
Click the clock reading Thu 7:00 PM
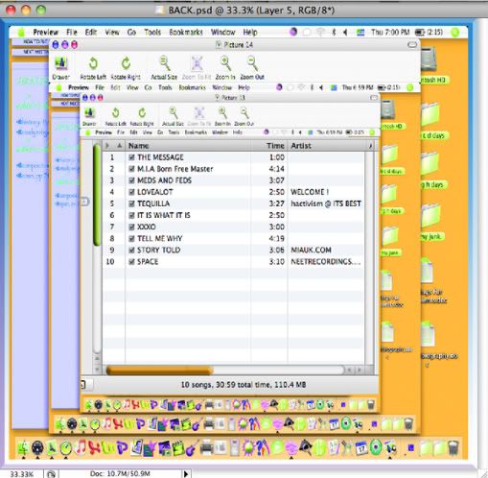coord(390,32)
